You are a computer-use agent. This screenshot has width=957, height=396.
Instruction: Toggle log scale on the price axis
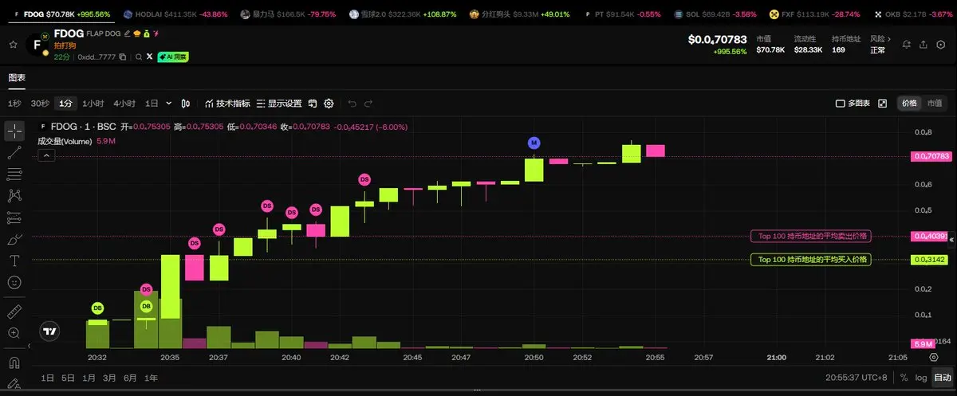click(921, 378)
